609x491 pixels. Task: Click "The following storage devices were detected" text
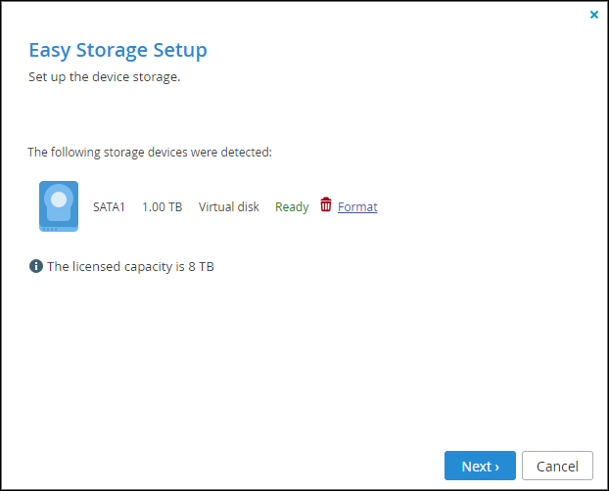point(150,153)
